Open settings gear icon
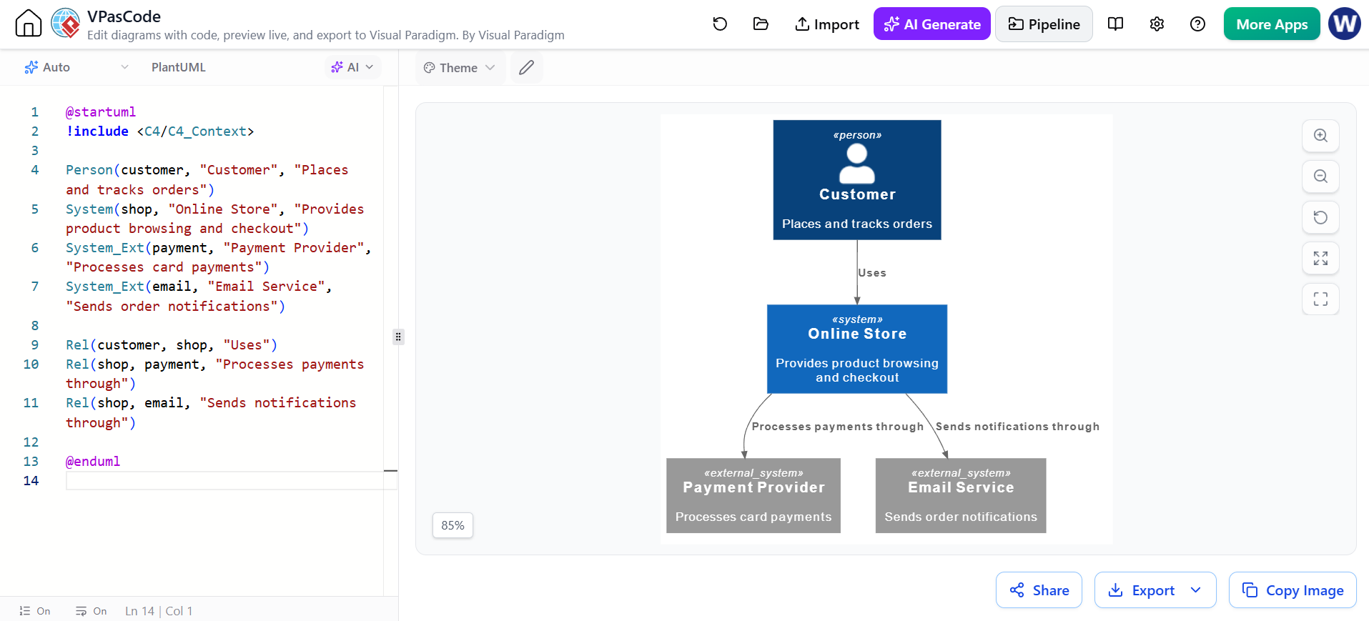The width and height of the screenshot is (1369, 621). tap(1157, 24)
